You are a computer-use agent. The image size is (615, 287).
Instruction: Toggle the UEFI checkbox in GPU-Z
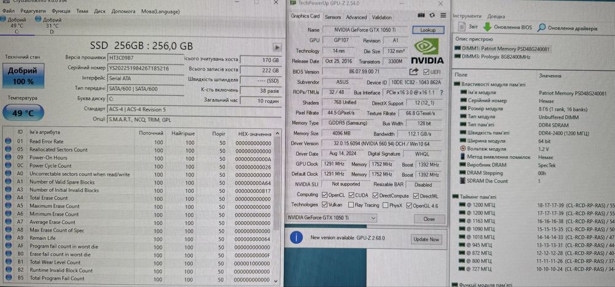(426, 72)
